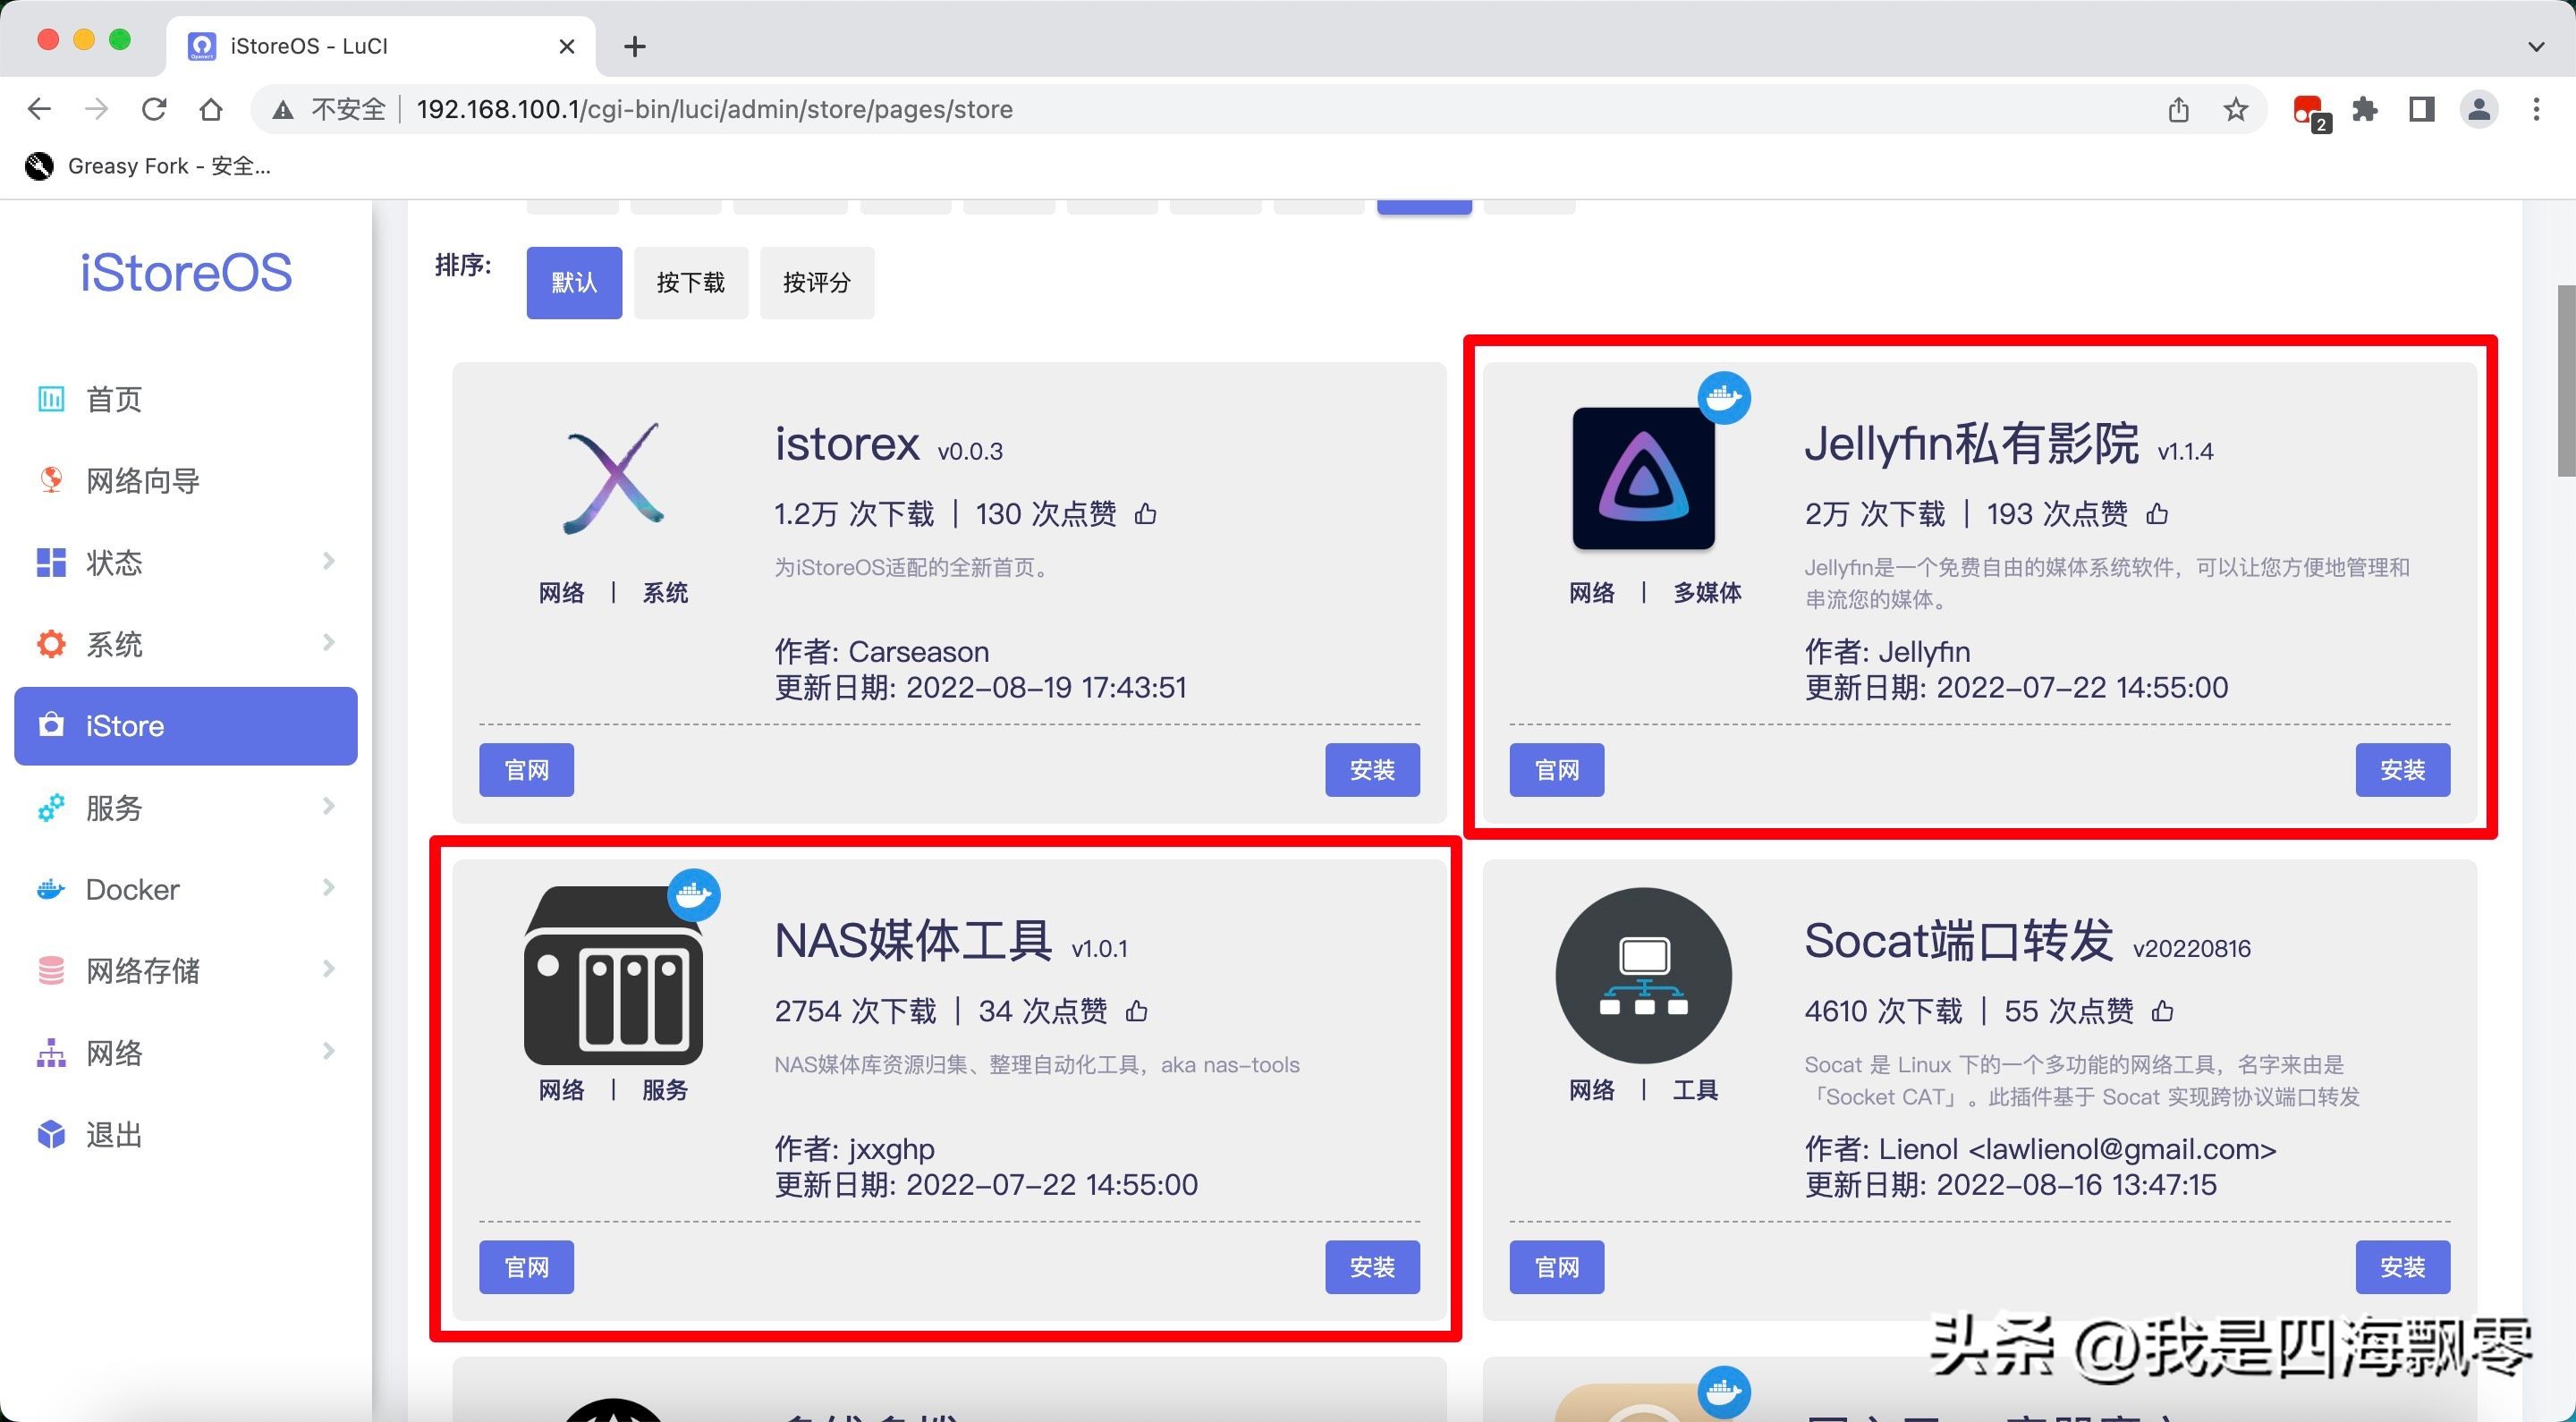
Task: Open the browser extensions puzzle icon
Action: coord(2364,109)
